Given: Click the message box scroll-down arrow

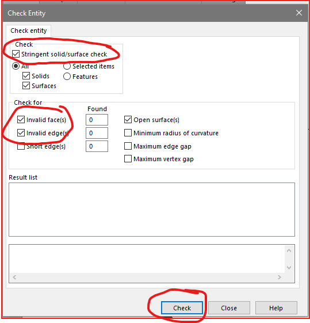Looking at the screenshot, I should tap(289, 268).
